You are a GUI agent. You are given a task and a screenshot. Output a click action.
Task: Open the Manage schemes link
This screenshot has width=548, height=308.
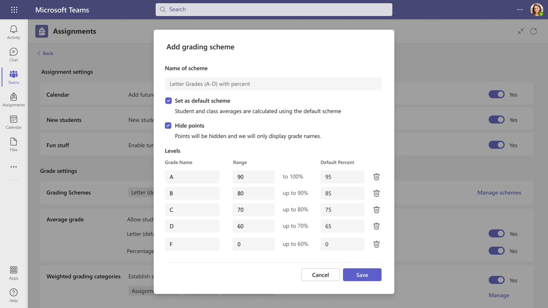[499, 193]
